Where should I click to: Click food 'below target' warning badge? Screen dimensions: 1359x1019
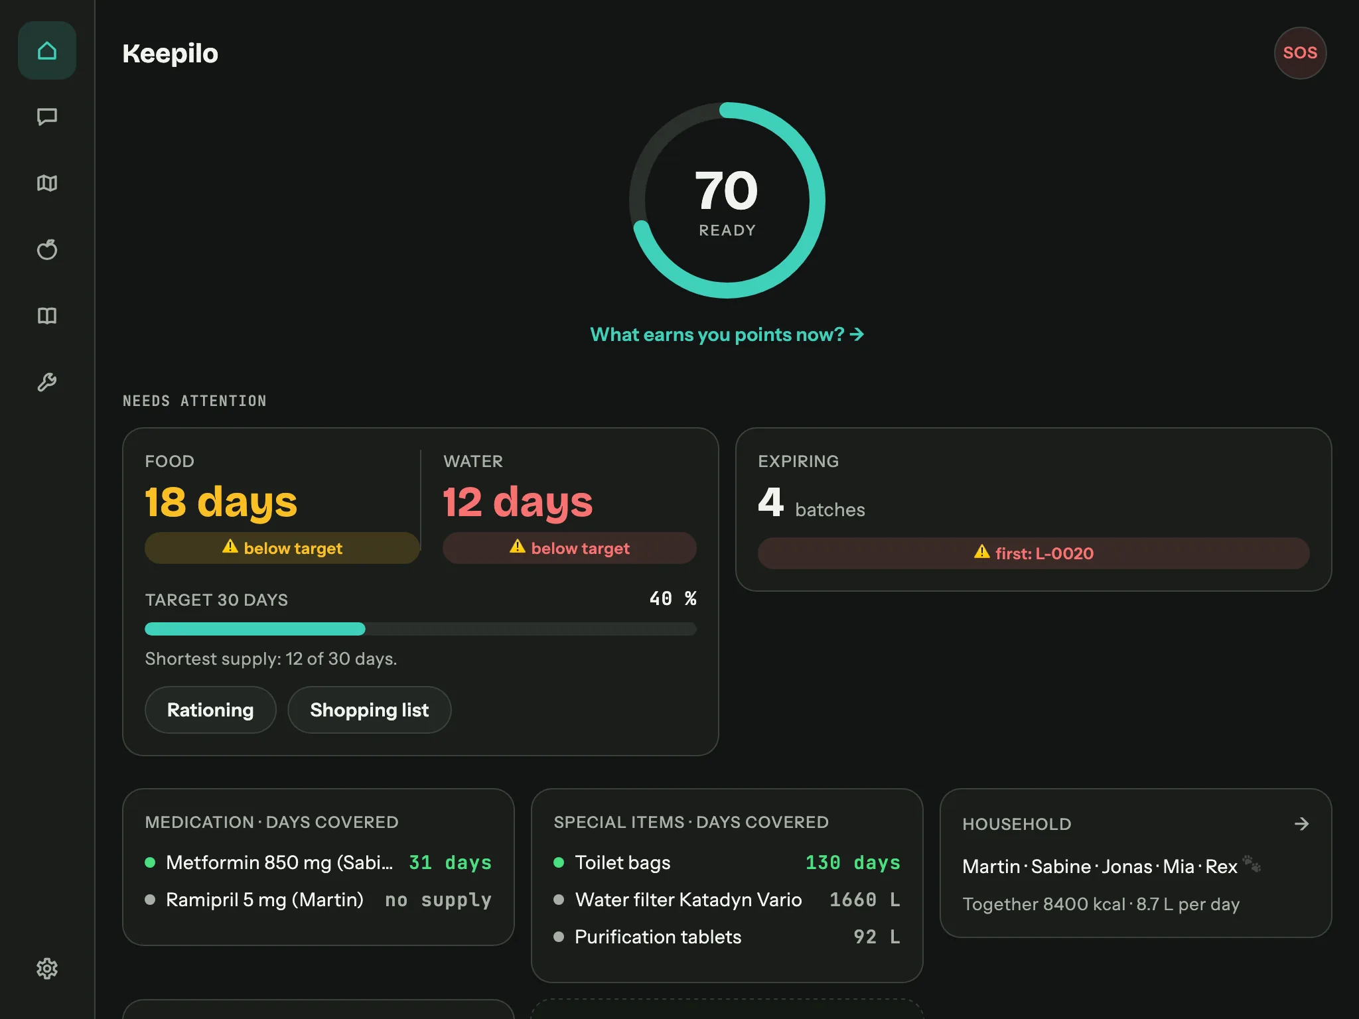pos(283,548)
